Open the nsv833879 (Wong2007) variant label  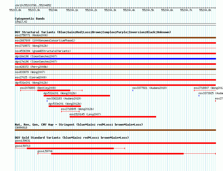tap(30, 72)
